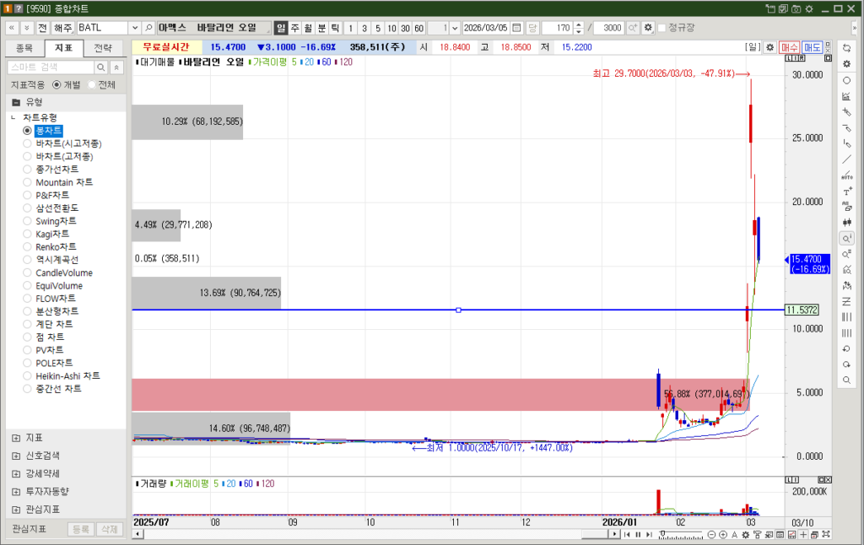
Task: Zoom out using the minus icon
Action: [712, 534]
